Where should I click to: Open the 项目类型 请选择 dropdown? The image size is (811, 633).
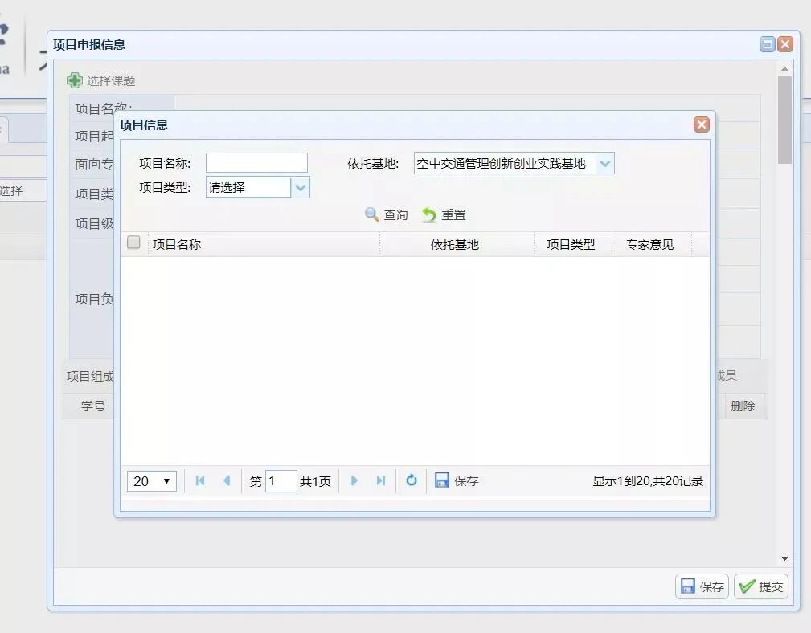[x=300, y=187]
